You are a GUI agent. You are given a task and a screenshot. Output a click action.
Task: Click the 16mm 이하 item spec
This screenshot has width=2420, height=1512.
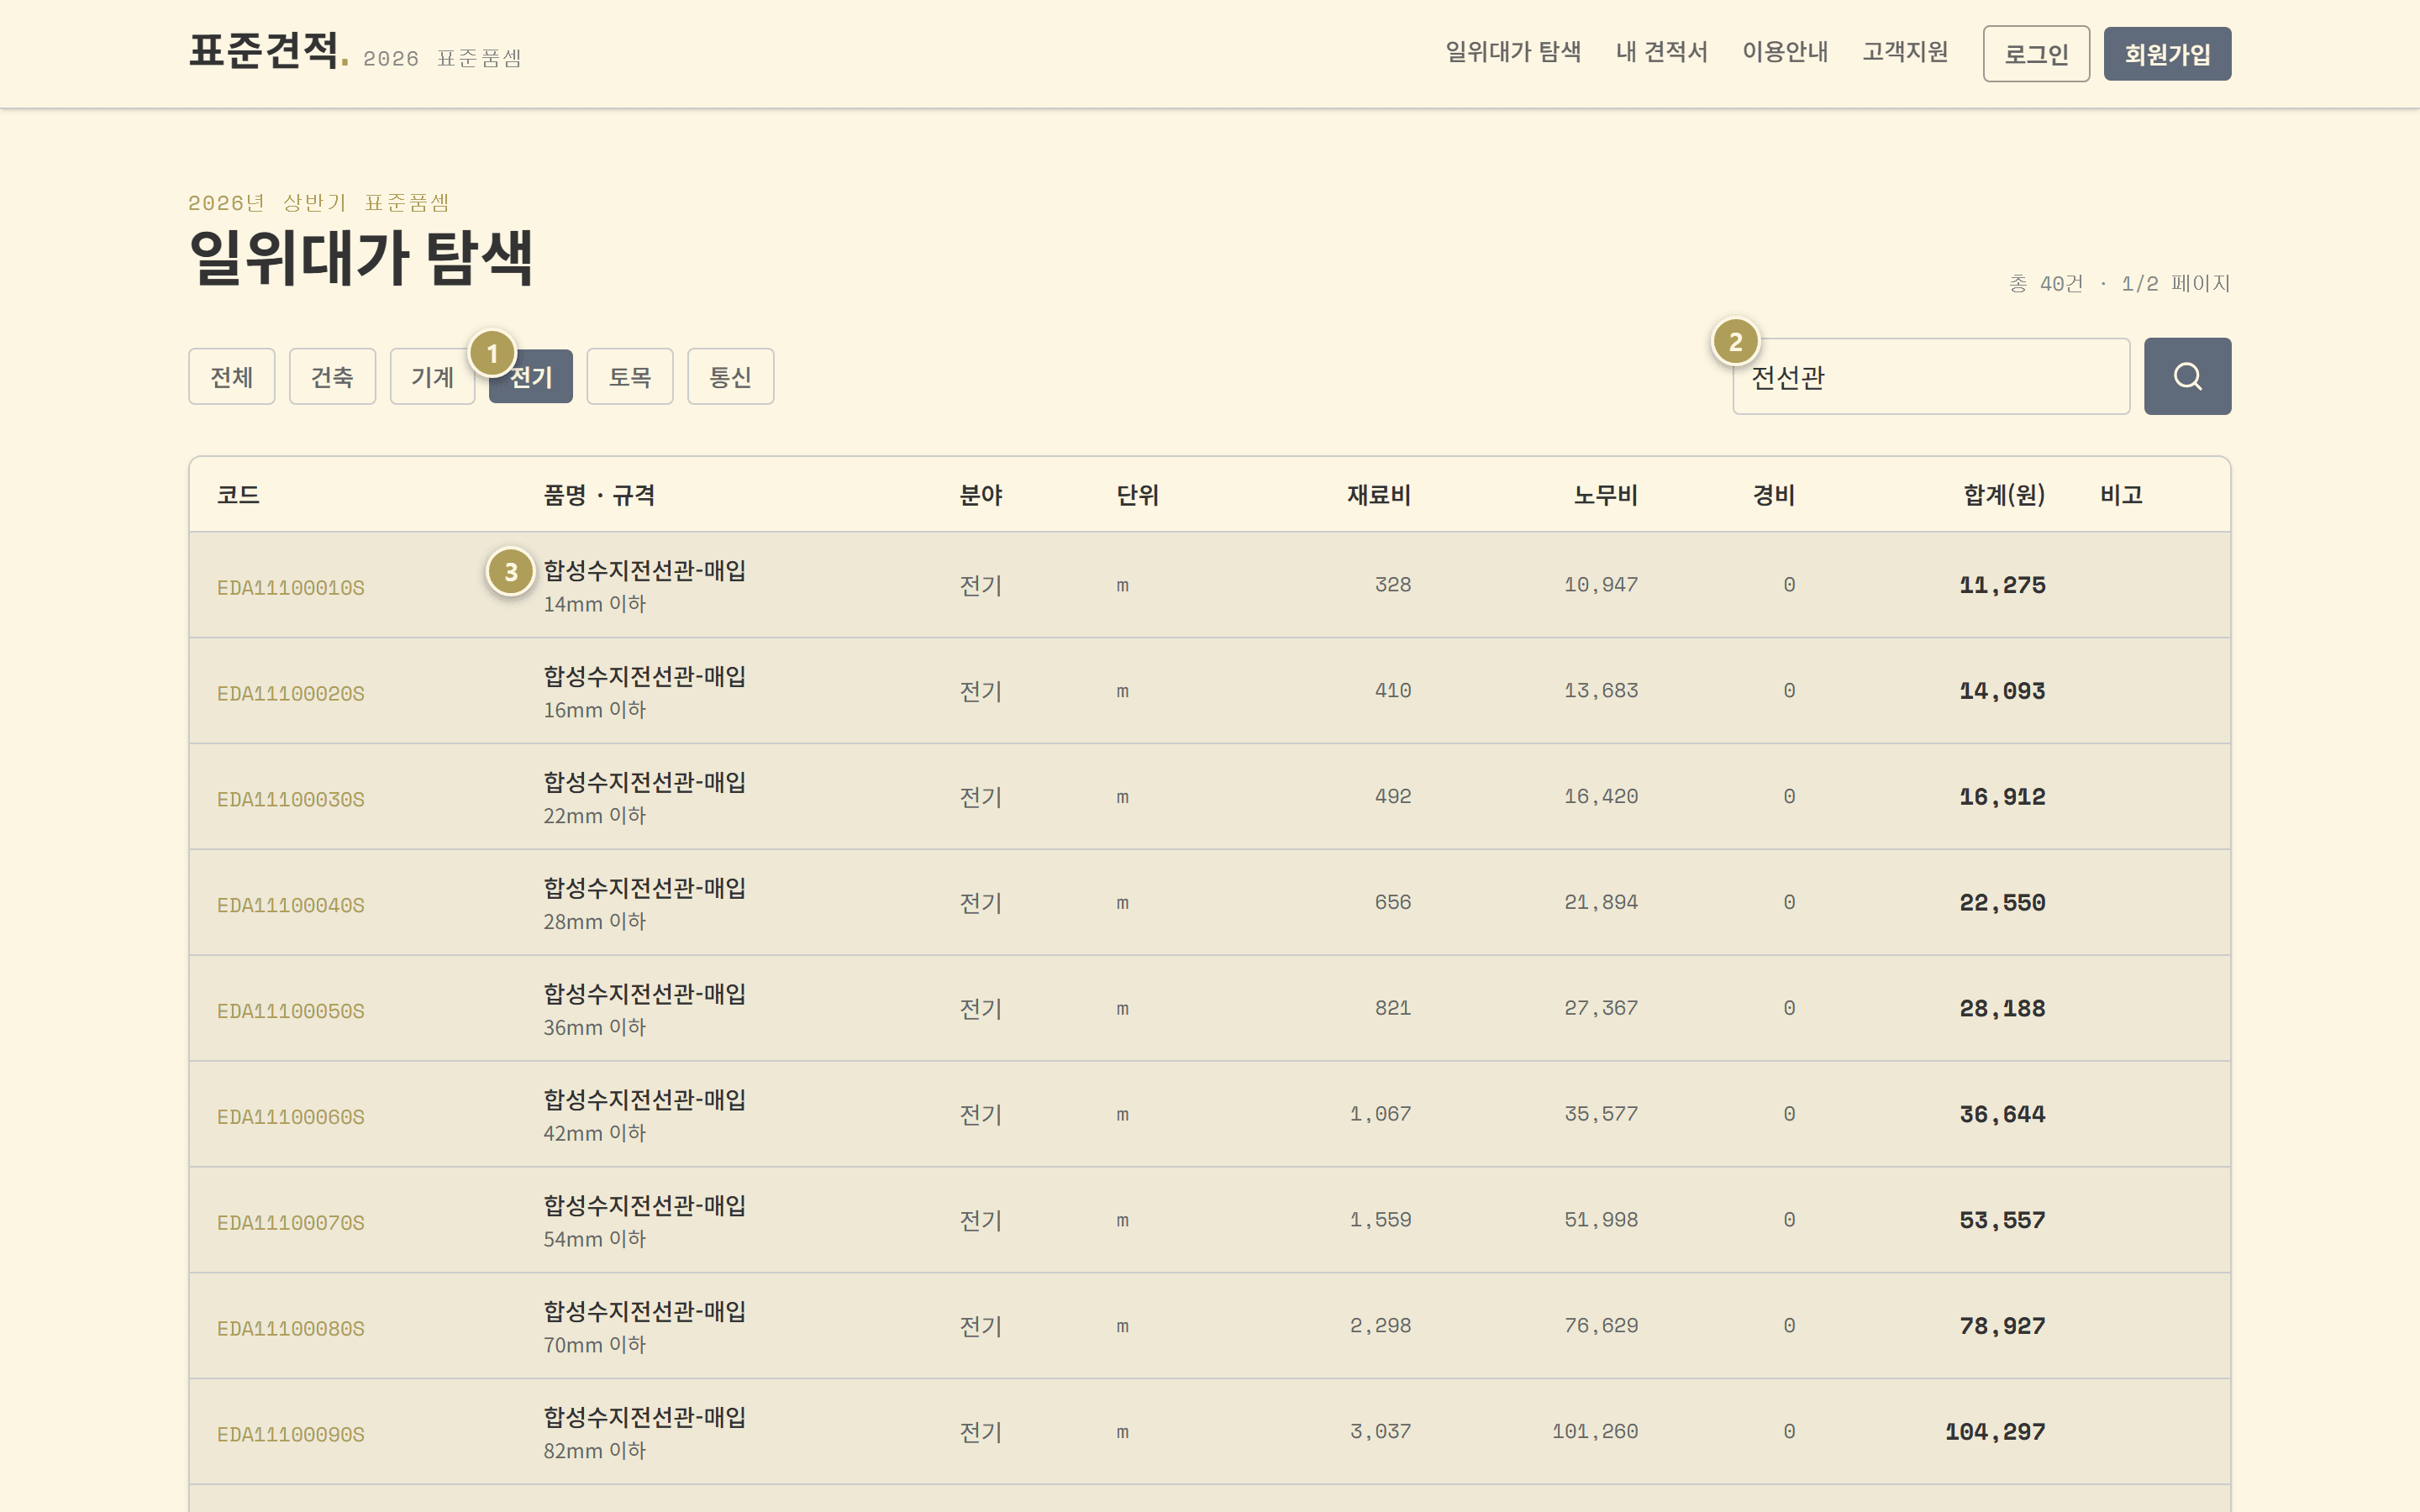click(595, 710)
